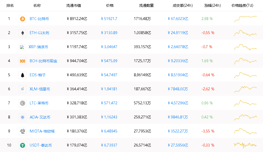Click BTC 2.98 % change value
The image size is (263, 152).
tap(207, 19)
